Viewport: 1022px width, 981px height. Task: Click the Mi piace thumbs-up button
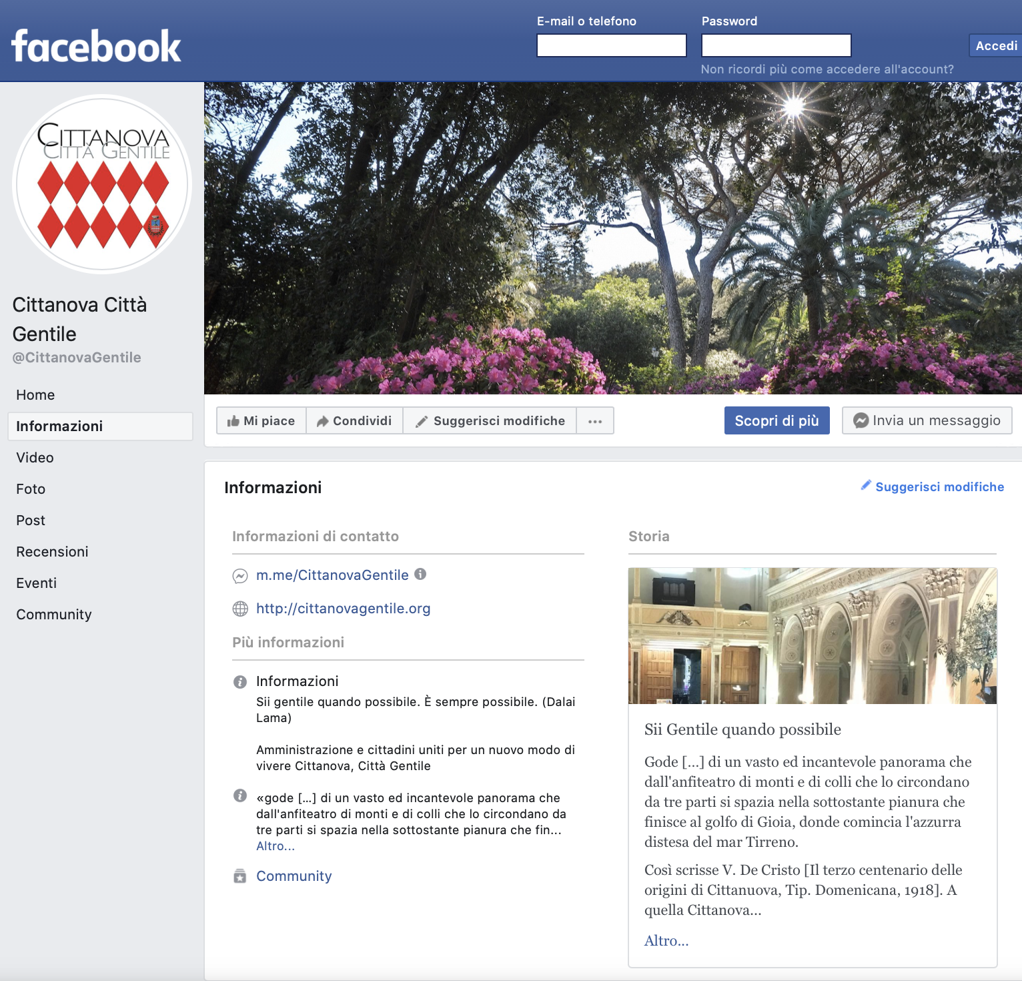coord(262,421)
